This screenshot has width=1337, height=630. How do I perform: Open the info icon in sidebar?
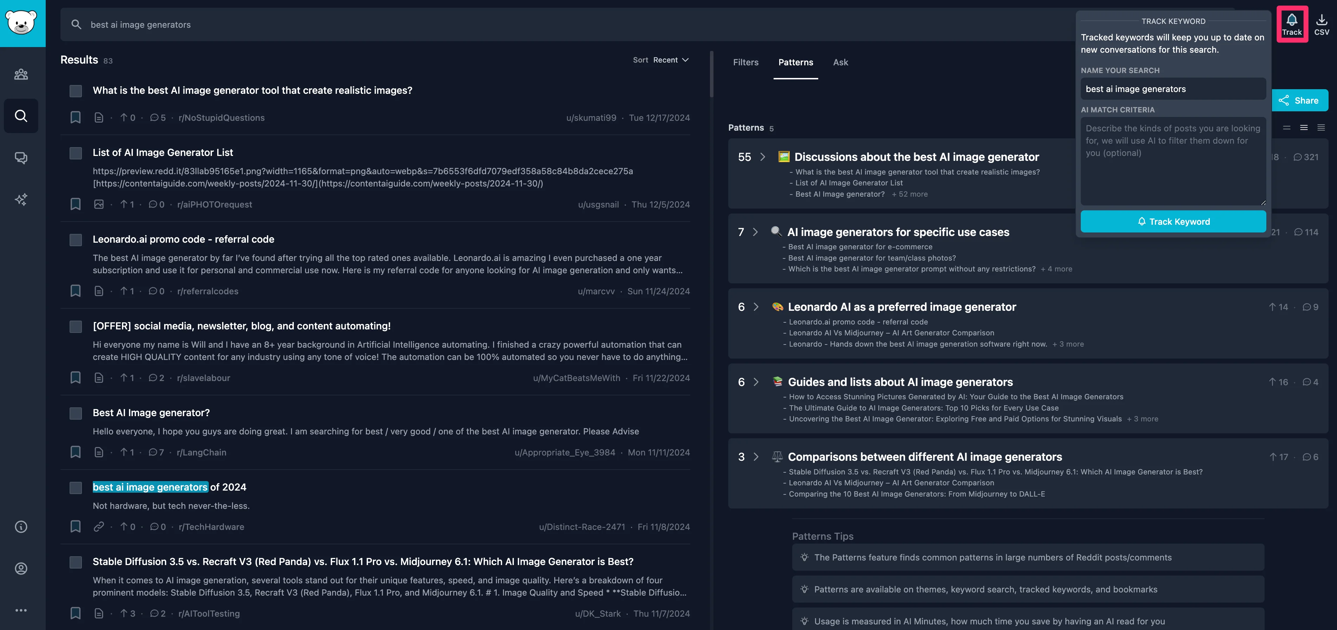[21, 527]
